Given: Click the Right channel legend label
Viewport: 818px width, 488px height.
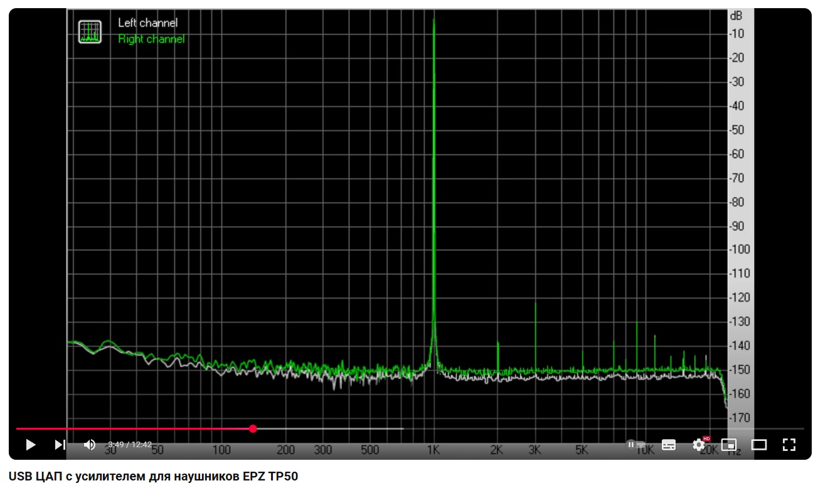Looking at the screenshot, I should (x=151, y=39).
